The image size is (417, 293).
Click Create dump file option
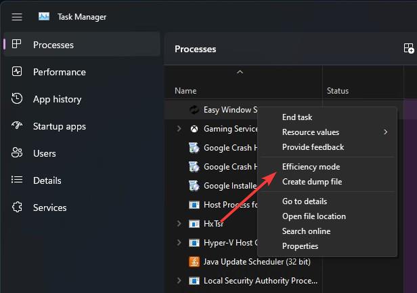[x=312, y=182]
